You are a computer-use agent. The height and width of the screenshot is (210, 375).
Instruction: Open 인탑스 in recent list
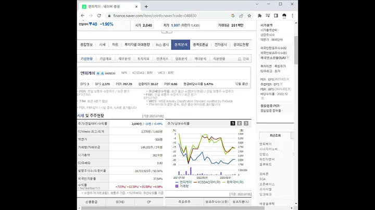[x=264, y=154]
